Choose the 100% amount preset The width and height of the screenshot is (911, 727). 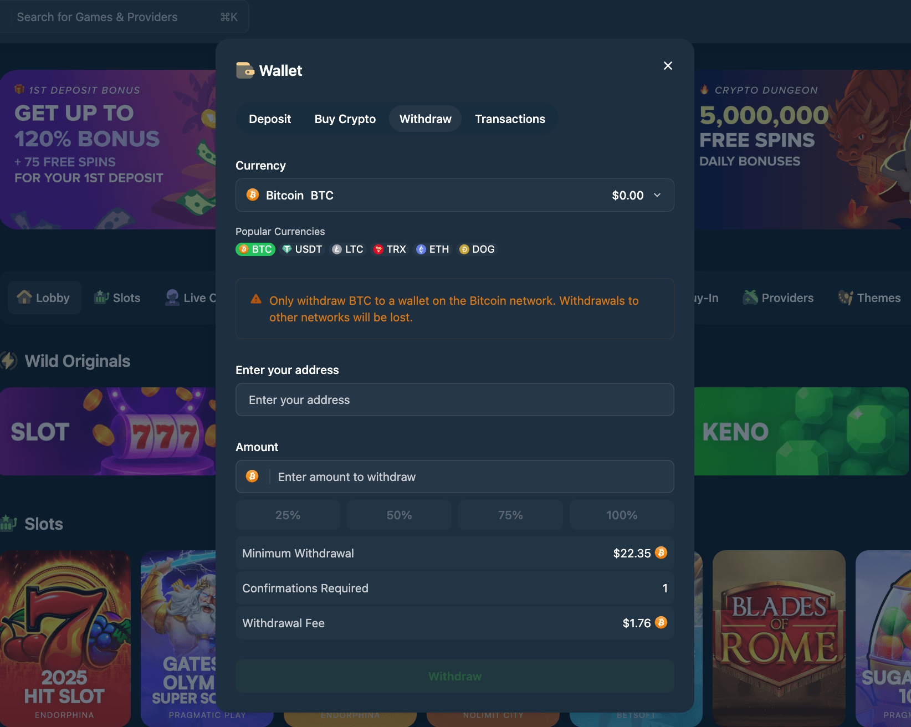coord(622,515)
